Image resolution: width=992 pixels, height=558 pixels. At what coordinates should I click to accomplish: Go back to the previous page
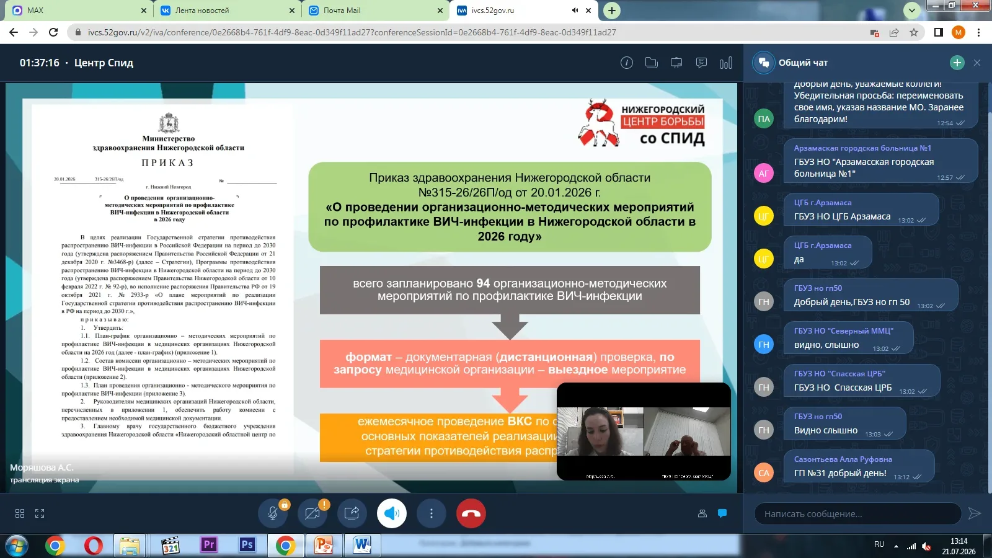click(14, 32)
